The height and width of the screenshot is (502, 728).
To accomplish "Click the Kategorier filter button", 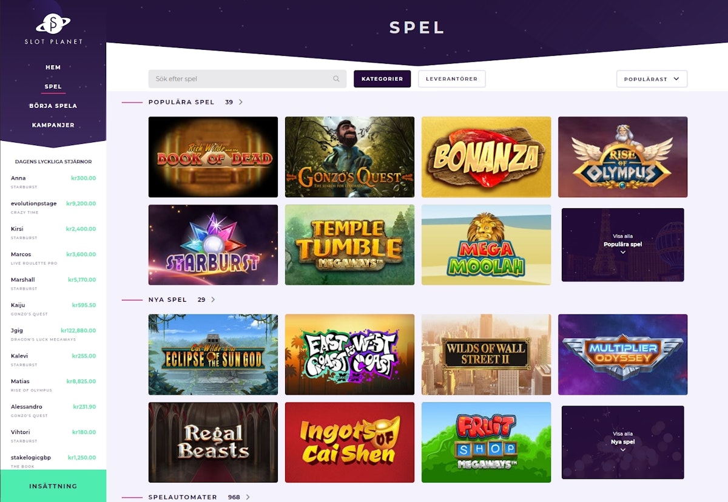I will point(382,79).
